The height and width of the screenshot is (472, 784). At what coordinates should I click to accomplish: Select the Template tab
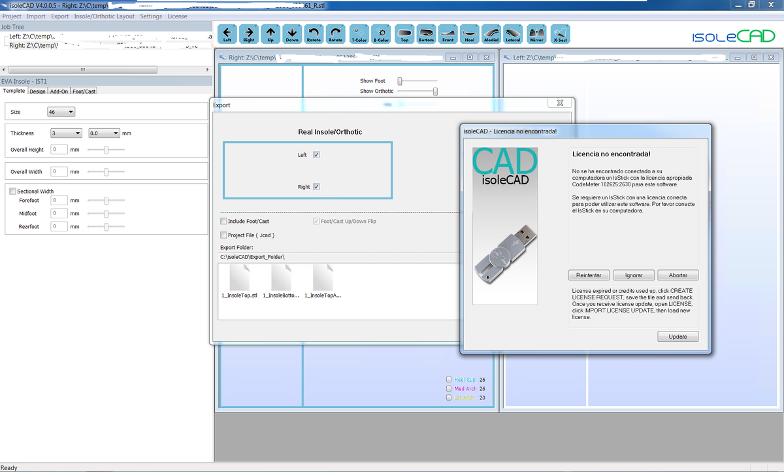point(14,91)
